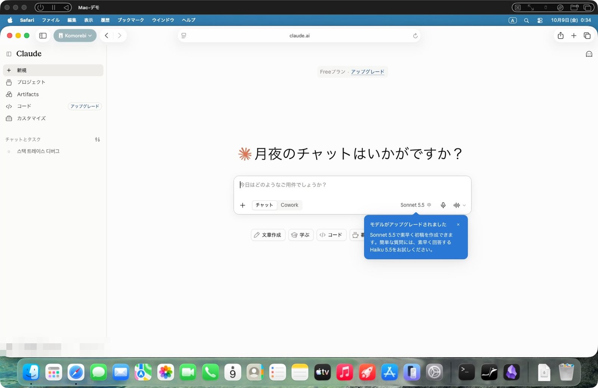598x388 pixels.
Task: Open the ファイル menu
Action: tap(51, 20)
